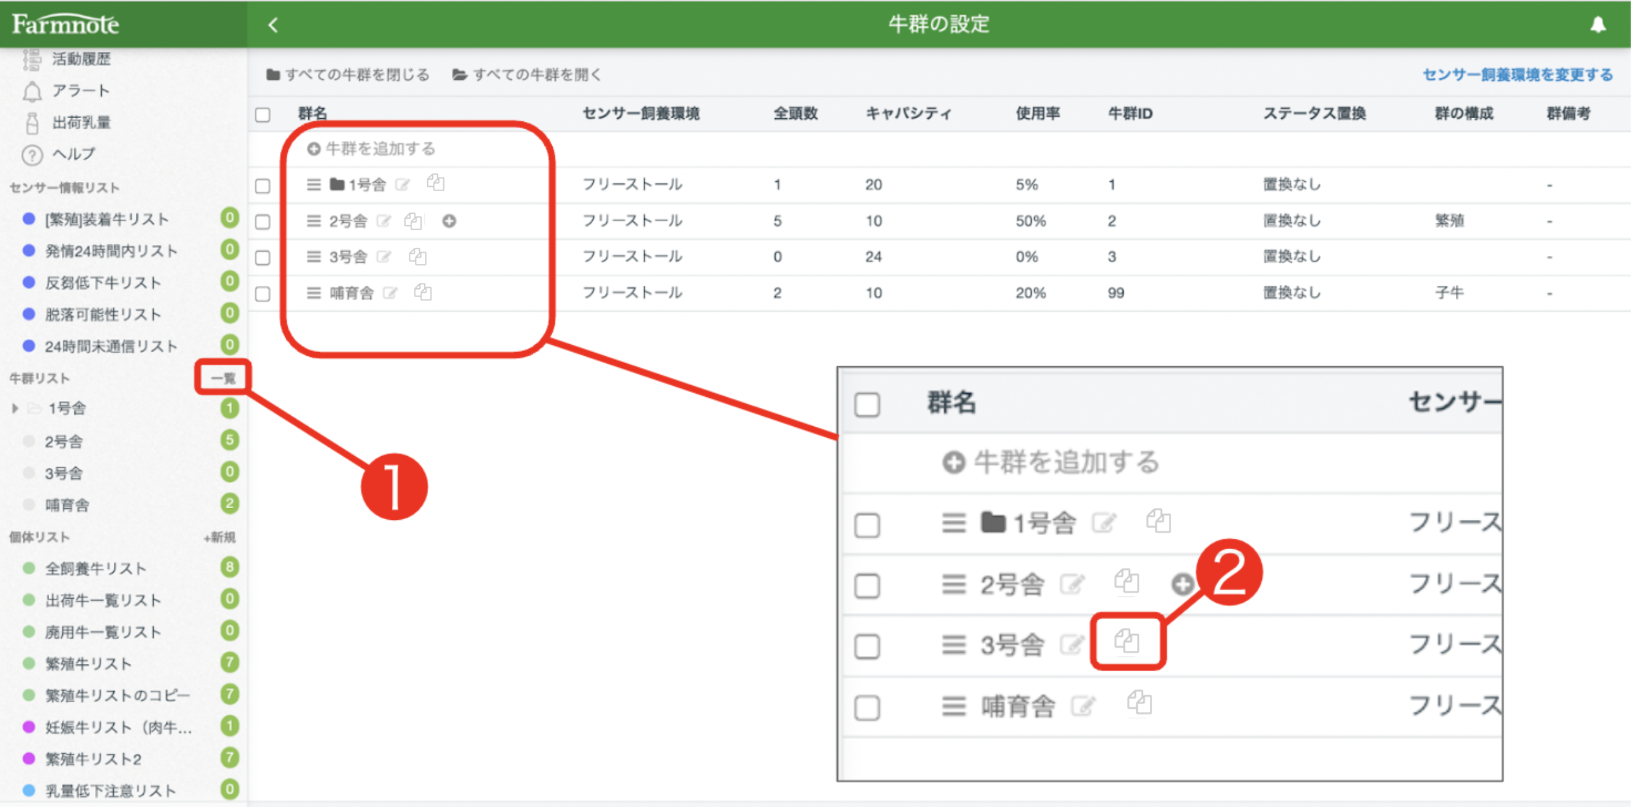Click the アラート bell icon in sidebar
Viewport: 1631px width, 807px height.
32,91
